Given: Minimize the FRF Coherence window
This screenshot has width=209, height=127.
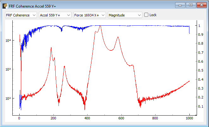Looking at the screenshot, I should 181,5.
